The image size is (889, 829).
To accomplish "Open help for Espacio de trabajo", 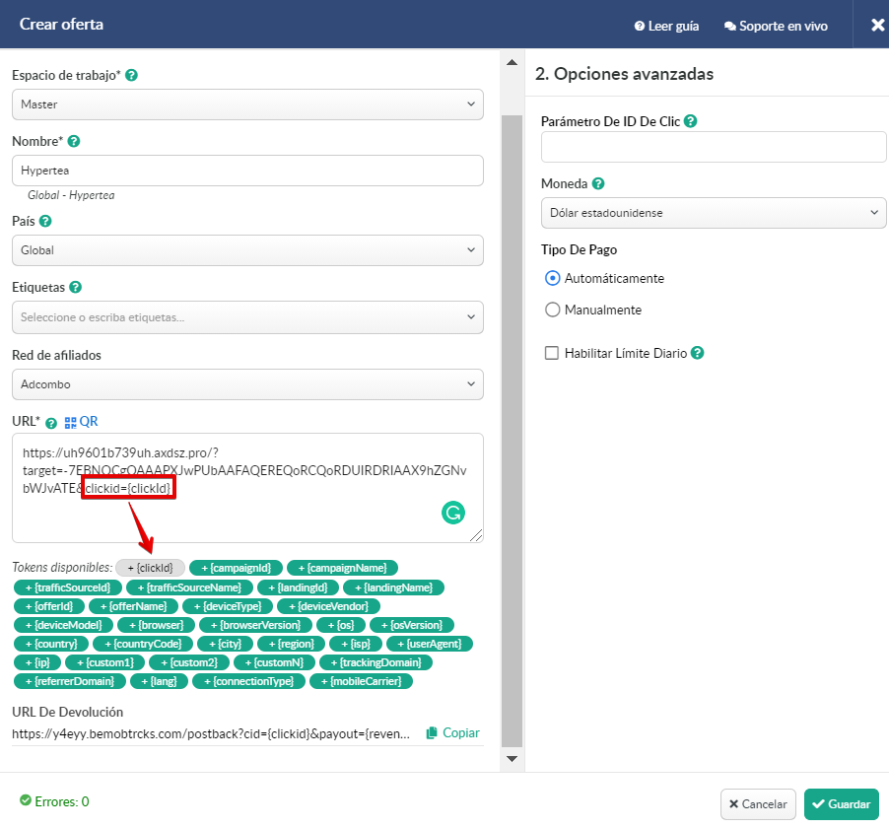I will (x=131, y=76).
